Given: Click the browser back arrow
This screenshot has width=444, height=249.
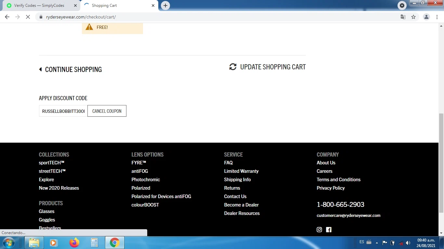Looking at the screenshot, I should coord(7,17).
